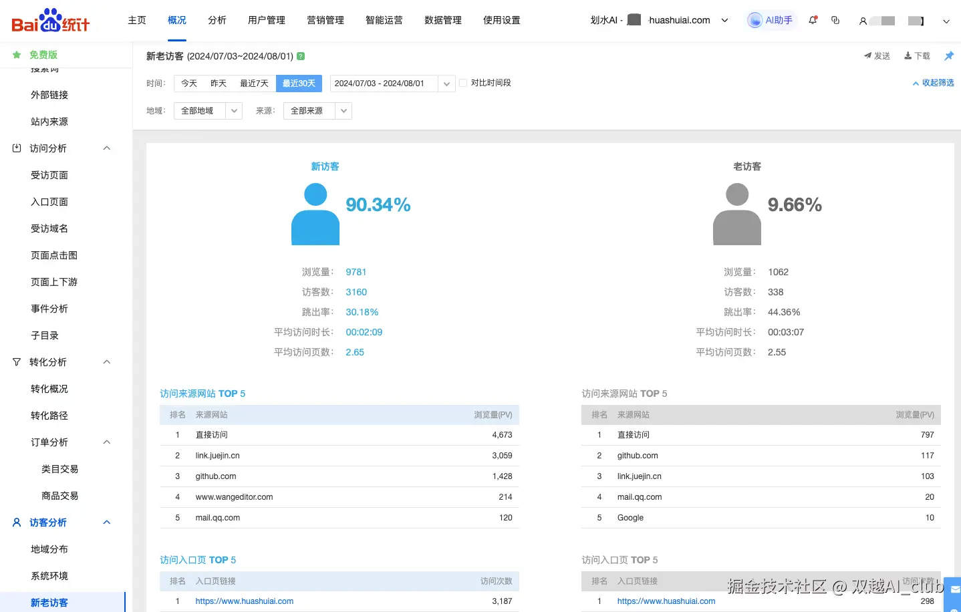Open 受访域名 in the sidebar
The image size is (961, 612).
point(49,228)
